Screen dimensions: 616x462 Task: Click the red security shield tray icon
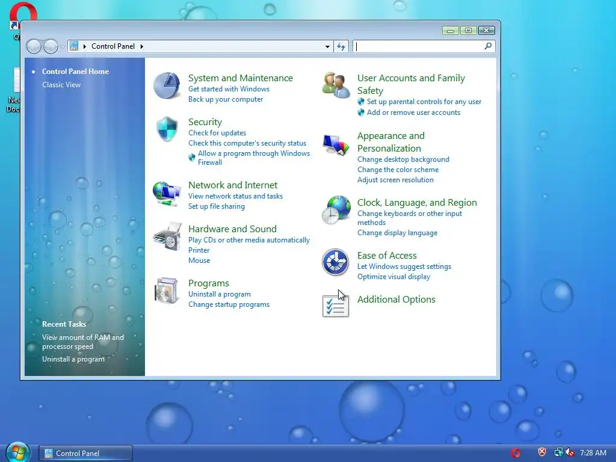click(542, 452)
